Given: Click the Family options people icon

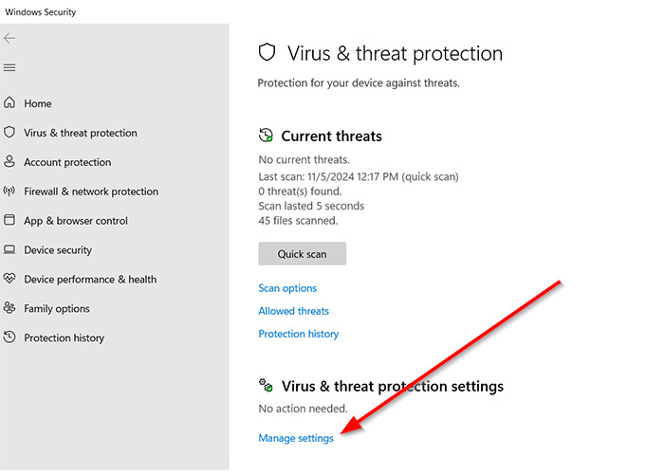Looking at the screenshot, I should pyautogui.click(x=9, y=309).
